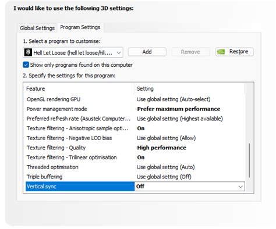Click the Prefer maximum performance value
Image resolution: width=276 pixels, height=229 pixels.
point(179,109)
